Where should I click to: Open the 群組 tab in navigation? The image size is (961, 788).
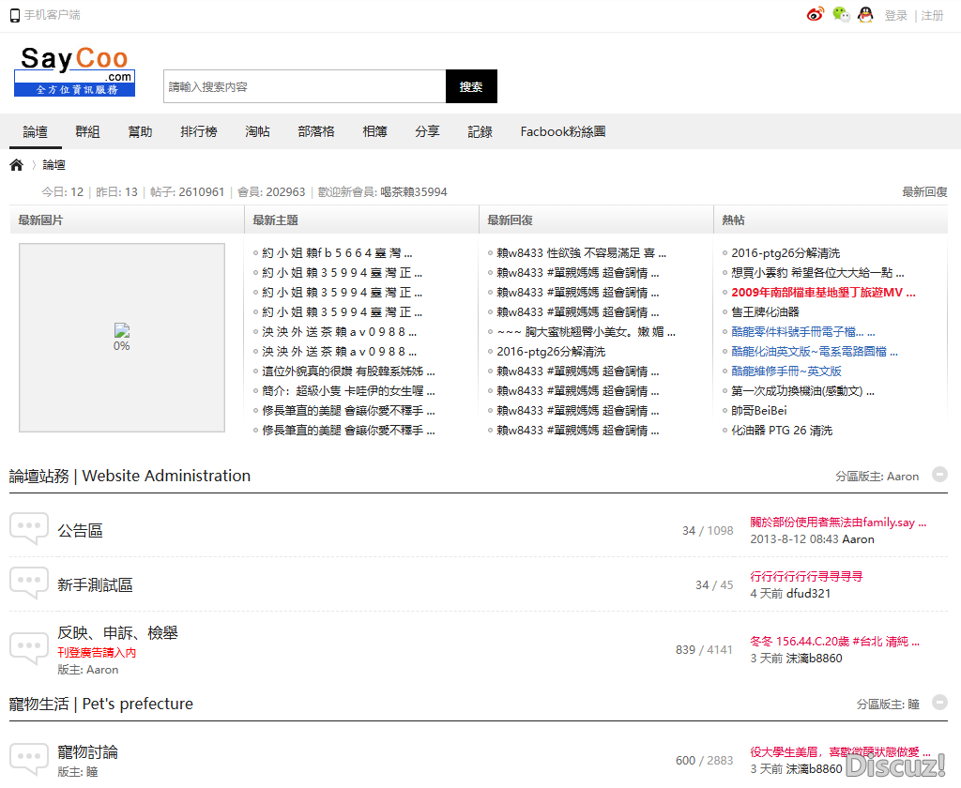coord(87,131)
